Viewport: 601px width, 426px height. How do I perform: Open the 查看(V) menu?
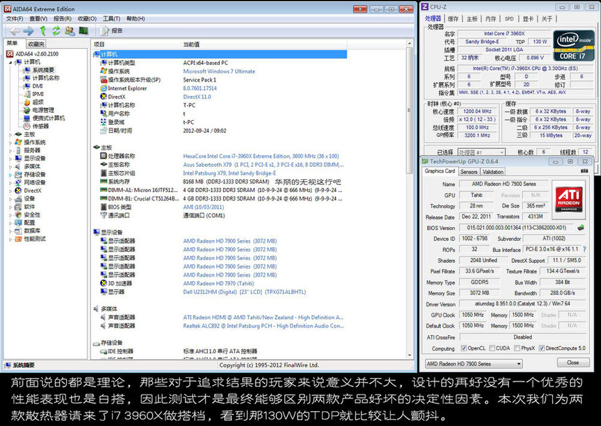tap(38, 19)
